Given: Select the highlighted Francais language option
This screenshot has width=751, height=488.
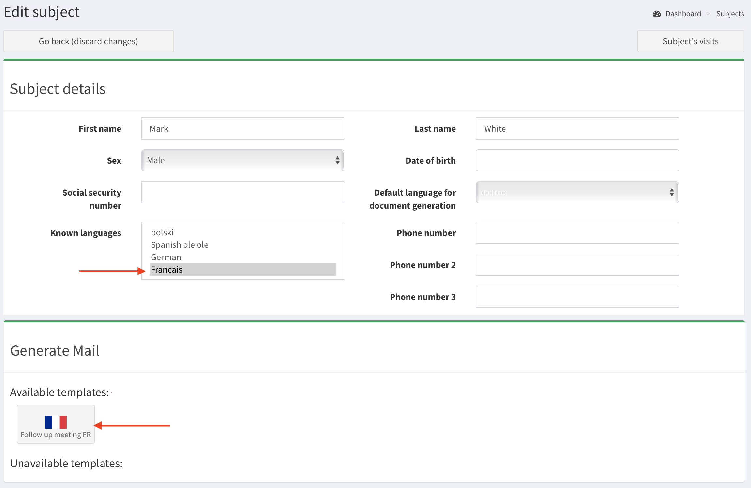Looking at the screenshot, I should (242, 270).
